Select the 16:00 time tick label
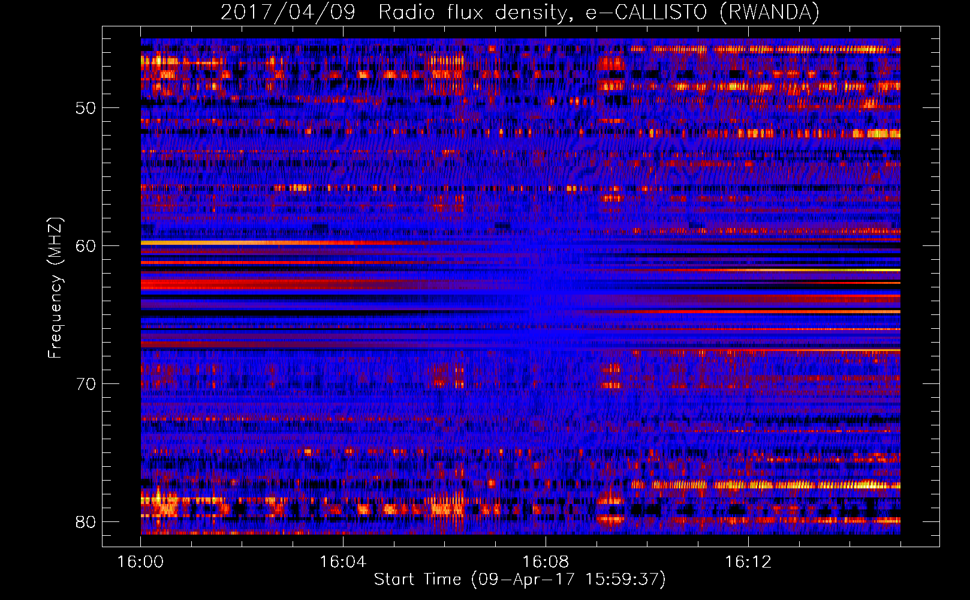The height and width of the screenshot is (600, 970). (141, 562)
